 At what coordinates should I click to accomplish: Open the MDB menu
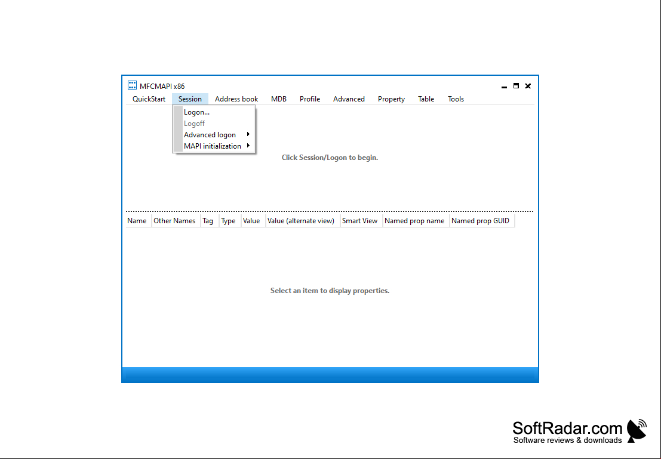(x=279, y=99)
